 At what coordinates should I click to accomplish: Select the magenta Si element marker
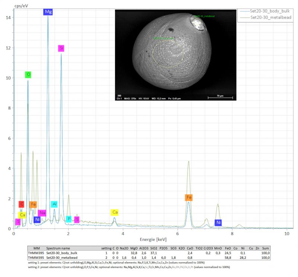[x=61, y=48]
